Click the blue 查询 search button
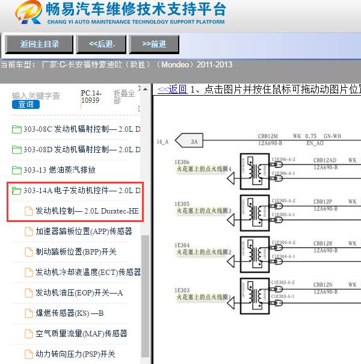The width and height of the screenshot is (361, 364). coord(26,104)
